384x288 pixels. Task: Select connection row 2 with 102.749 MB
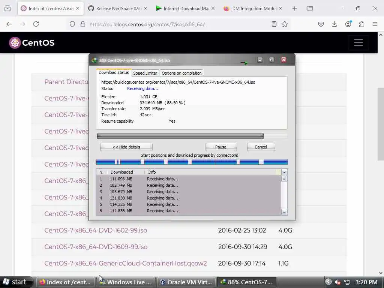(x=188, y=185)
